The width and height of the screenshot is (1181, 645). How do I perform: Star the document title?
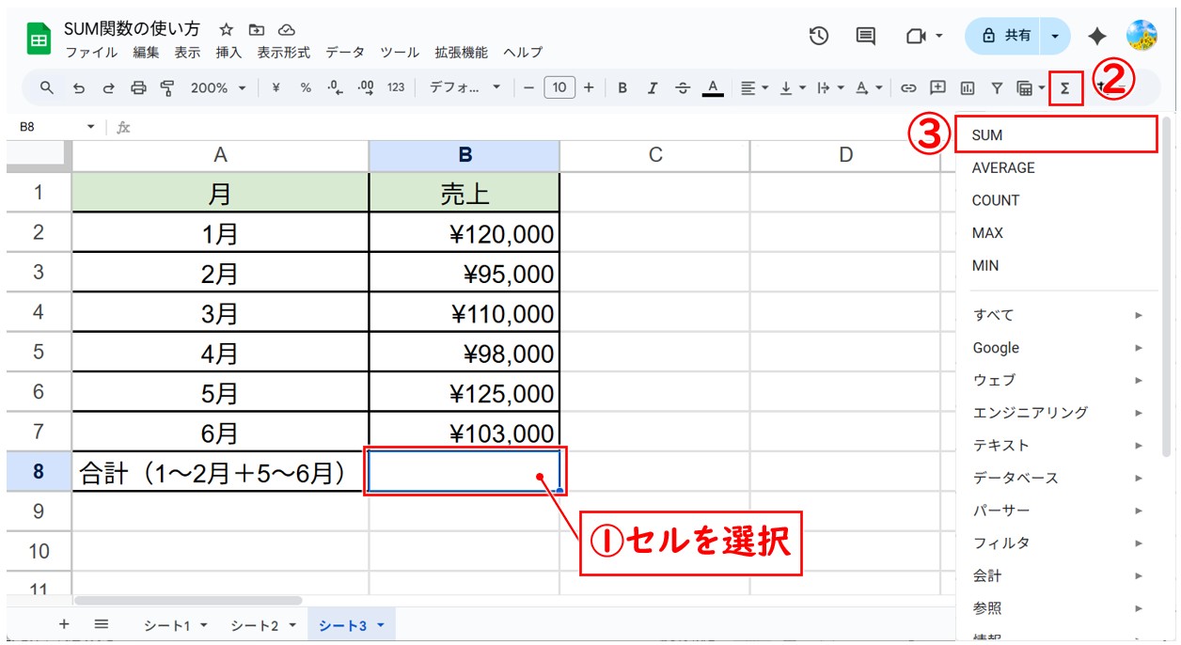pos(227,29)
